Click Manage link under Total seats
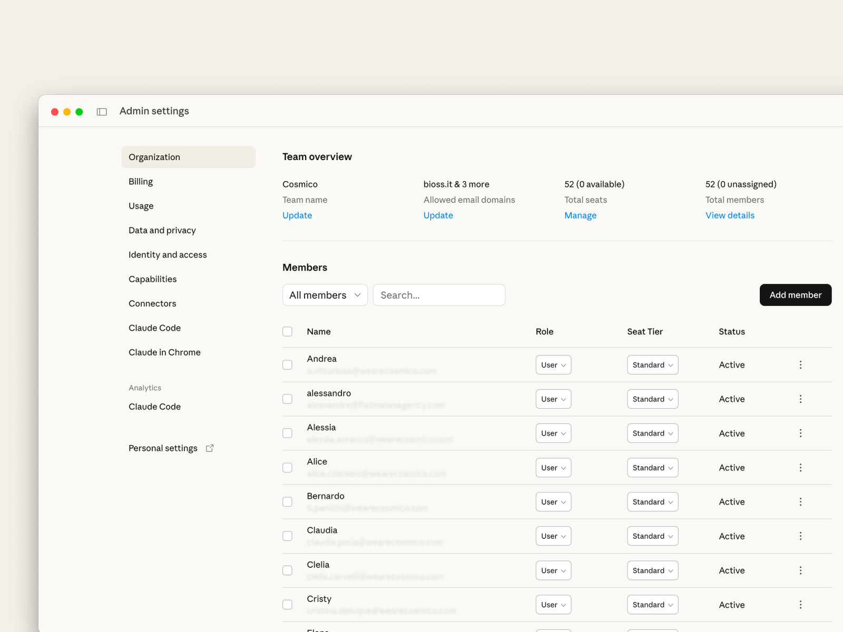The height and width of the screenshot is (632, 843). pos(580,215)
